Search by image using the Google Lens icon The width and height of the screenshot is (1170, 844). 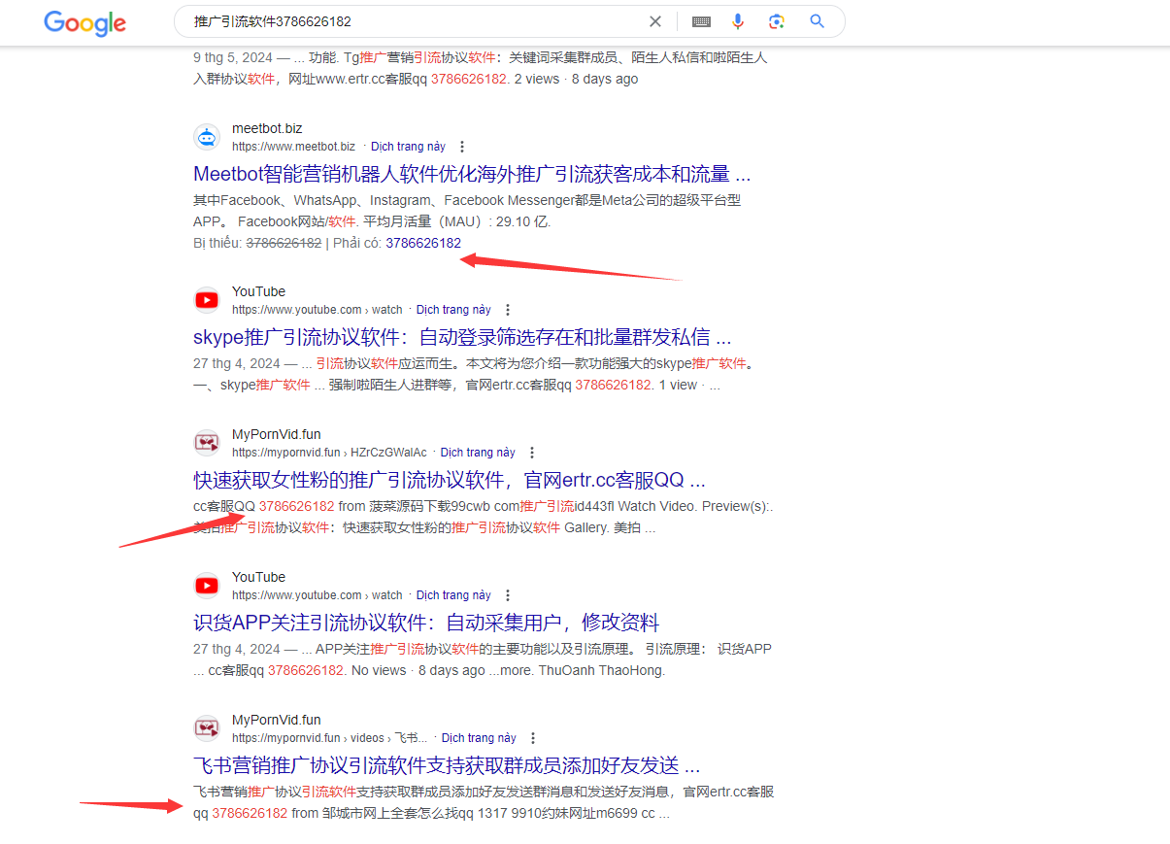point(776,21)
